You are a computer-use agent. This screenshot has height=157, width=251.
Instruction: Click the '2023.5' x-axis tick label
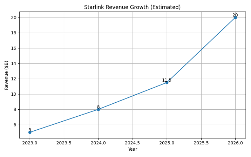64,143
